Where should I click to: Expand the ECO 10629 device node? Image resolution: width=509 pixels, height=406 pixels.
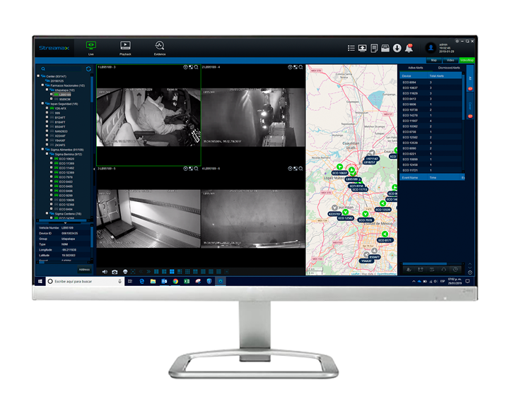pyautogui.click(x=52, y=159)
